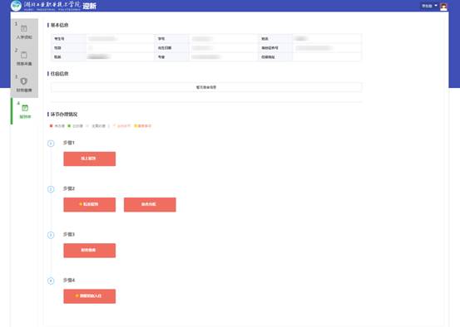The width and height of the screenshot is (460, 327).
Task: Click the red button with orange dot under 步骤4
Action: [90, 296]
